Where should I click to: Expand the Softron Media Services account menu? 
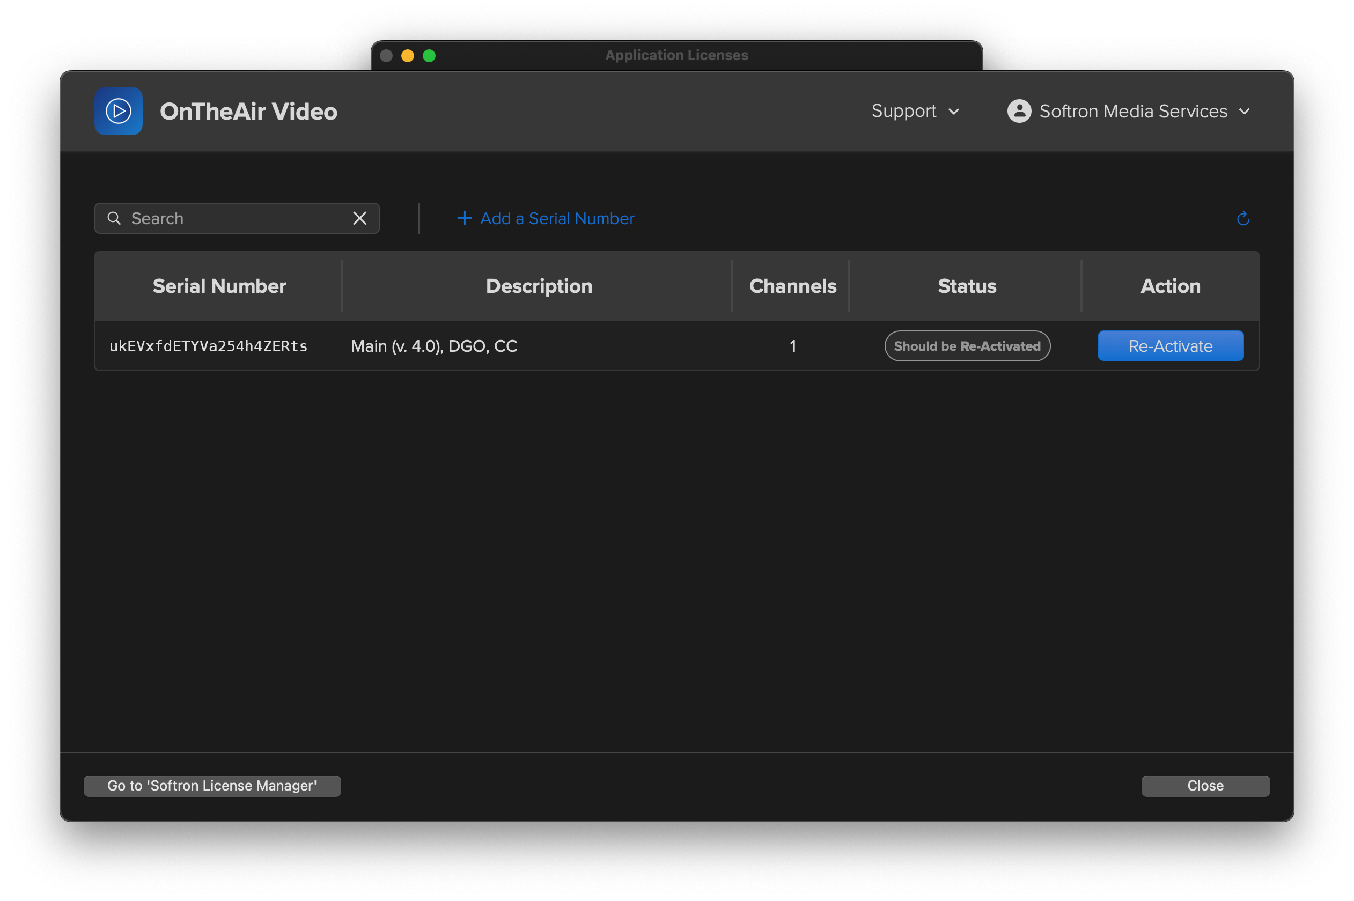(x=1128, y=111)
